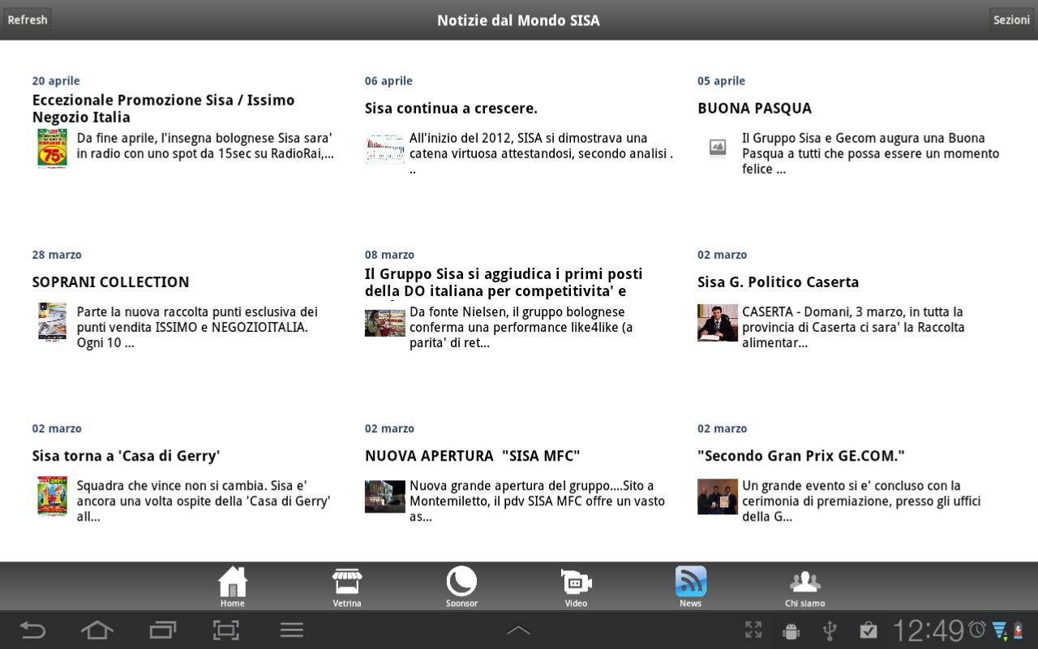Open the Chi siamo people icon

click(805, 582)
